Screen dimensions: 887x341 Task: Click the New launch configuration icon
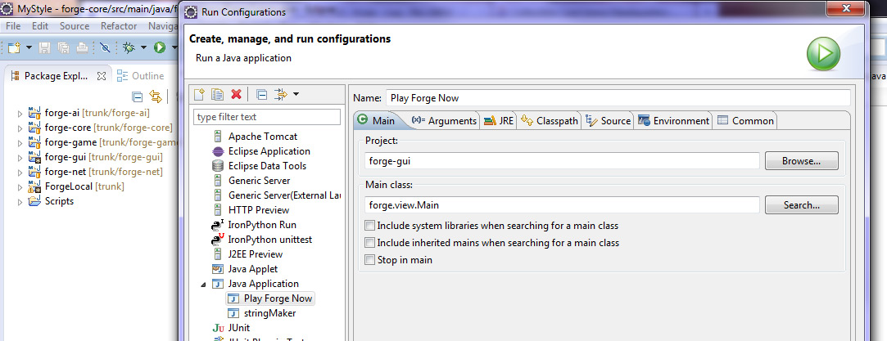[x=198, y=94]
